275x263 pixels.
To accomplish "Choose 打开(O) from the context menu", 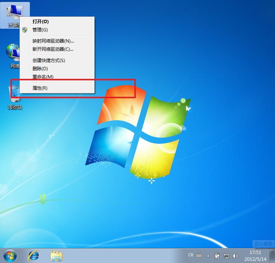I will [x=57, y=22].
